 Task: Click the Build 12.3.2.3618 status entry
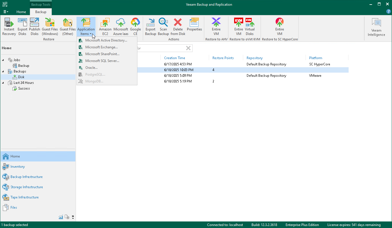(x=264, y=225)
